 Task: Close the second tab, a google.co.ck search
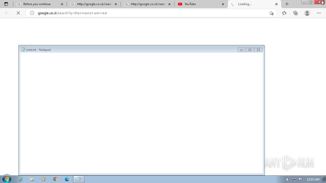(116, 4)
